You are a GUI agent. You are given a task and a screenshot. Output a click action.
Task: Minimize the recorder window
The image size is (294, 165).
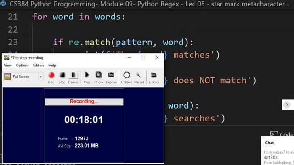129,57
